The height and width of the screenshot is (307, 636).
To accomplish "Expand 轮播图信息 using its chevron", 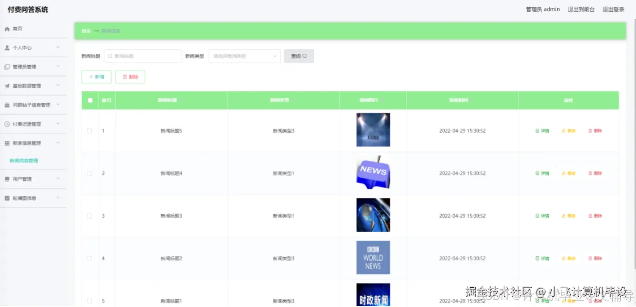I will [x=58, y=198].
